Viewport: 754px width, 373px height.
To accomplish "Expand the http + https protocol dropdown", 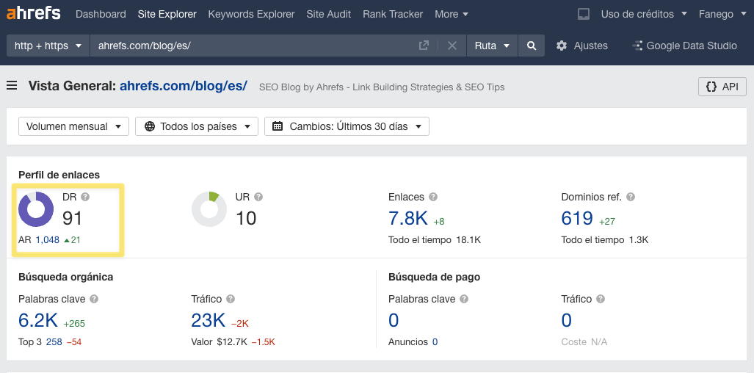I will click(x=48, y=46).
